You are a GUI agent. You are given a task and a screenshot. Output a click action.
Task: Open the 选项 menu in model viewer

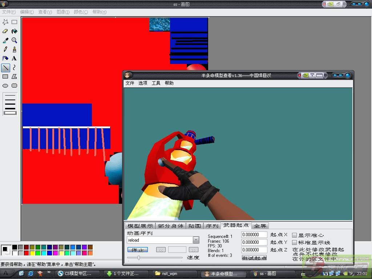pos(143,83)
